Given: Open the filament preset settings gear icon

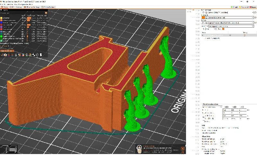Looking at the screenshot, I should 255,18.
